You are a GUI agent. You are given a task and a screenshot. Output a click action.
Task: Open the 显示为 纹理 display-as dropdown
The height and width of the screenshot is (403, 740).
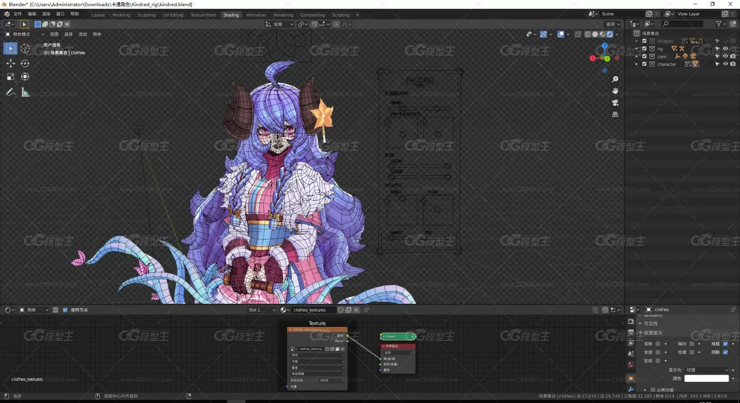[x=707, y=370]
